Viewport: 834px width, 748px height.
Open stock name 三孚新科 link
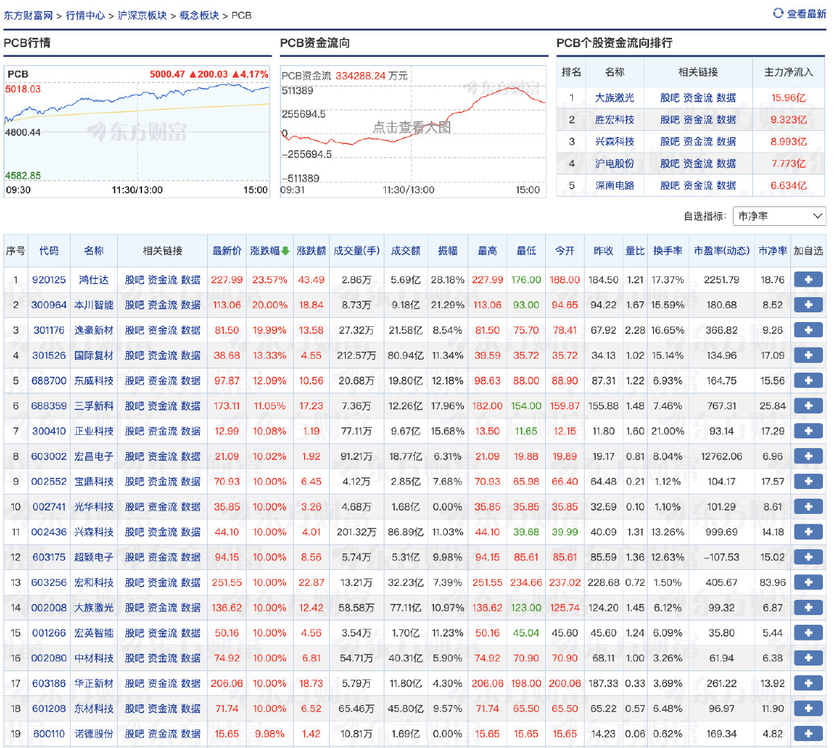(94, 406)
